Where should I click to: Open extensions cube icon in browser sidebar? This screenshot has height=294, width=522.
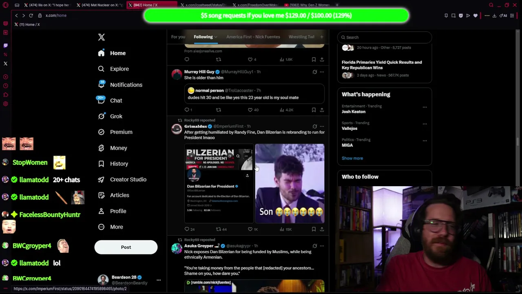click(x=5, y=95)
